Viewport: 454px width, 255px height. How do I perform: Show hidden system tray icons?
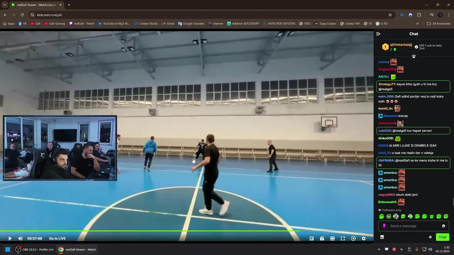(x=379, y=249)
